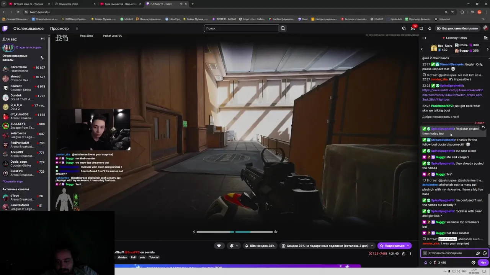The width and height of the screenshot is (490, 275).
Task: Open the emote picker smiley
Action: pyautogui.click(x=485, y=253)
